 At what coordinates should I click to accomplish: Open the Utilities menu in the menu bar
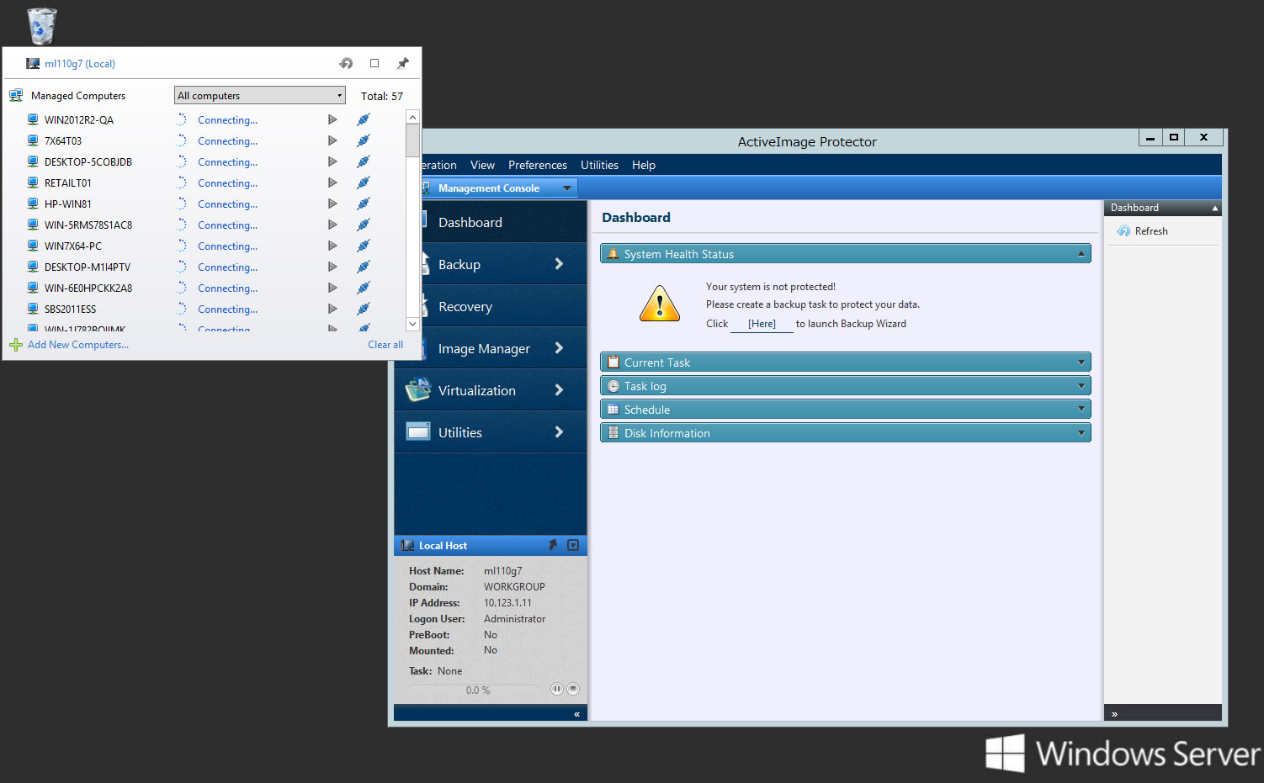click(599, 165)
